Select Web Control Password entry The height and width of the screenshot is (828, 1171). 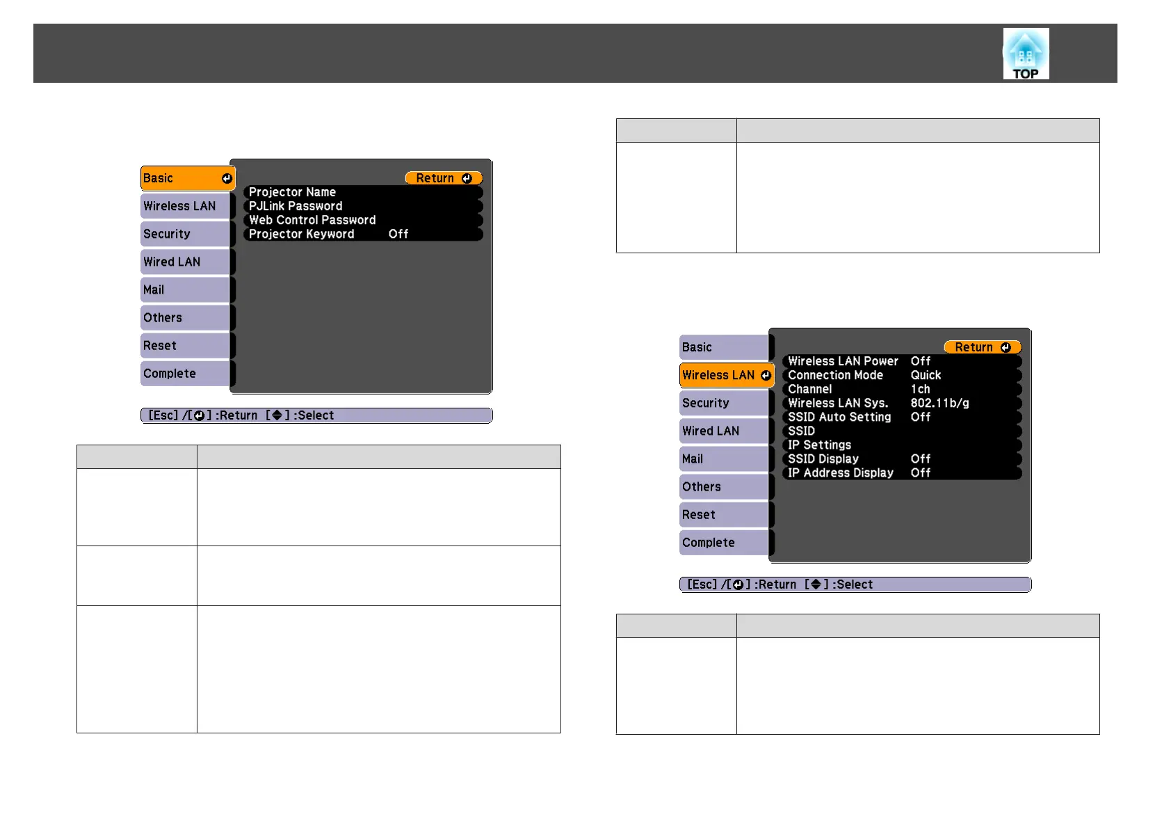point(363,220)
